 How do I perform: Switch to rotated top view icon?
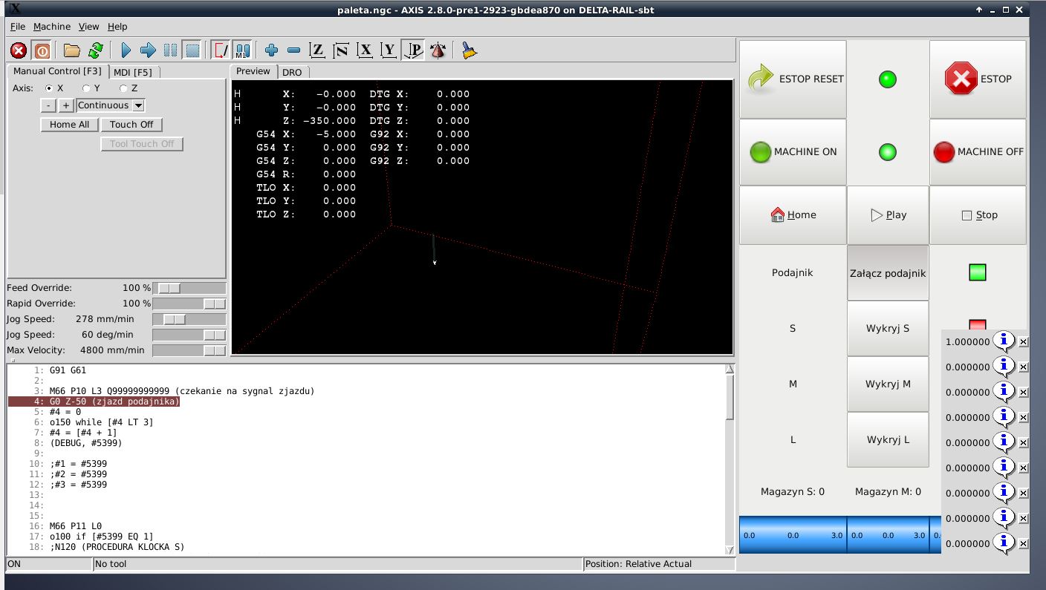(x=341, y=50)
